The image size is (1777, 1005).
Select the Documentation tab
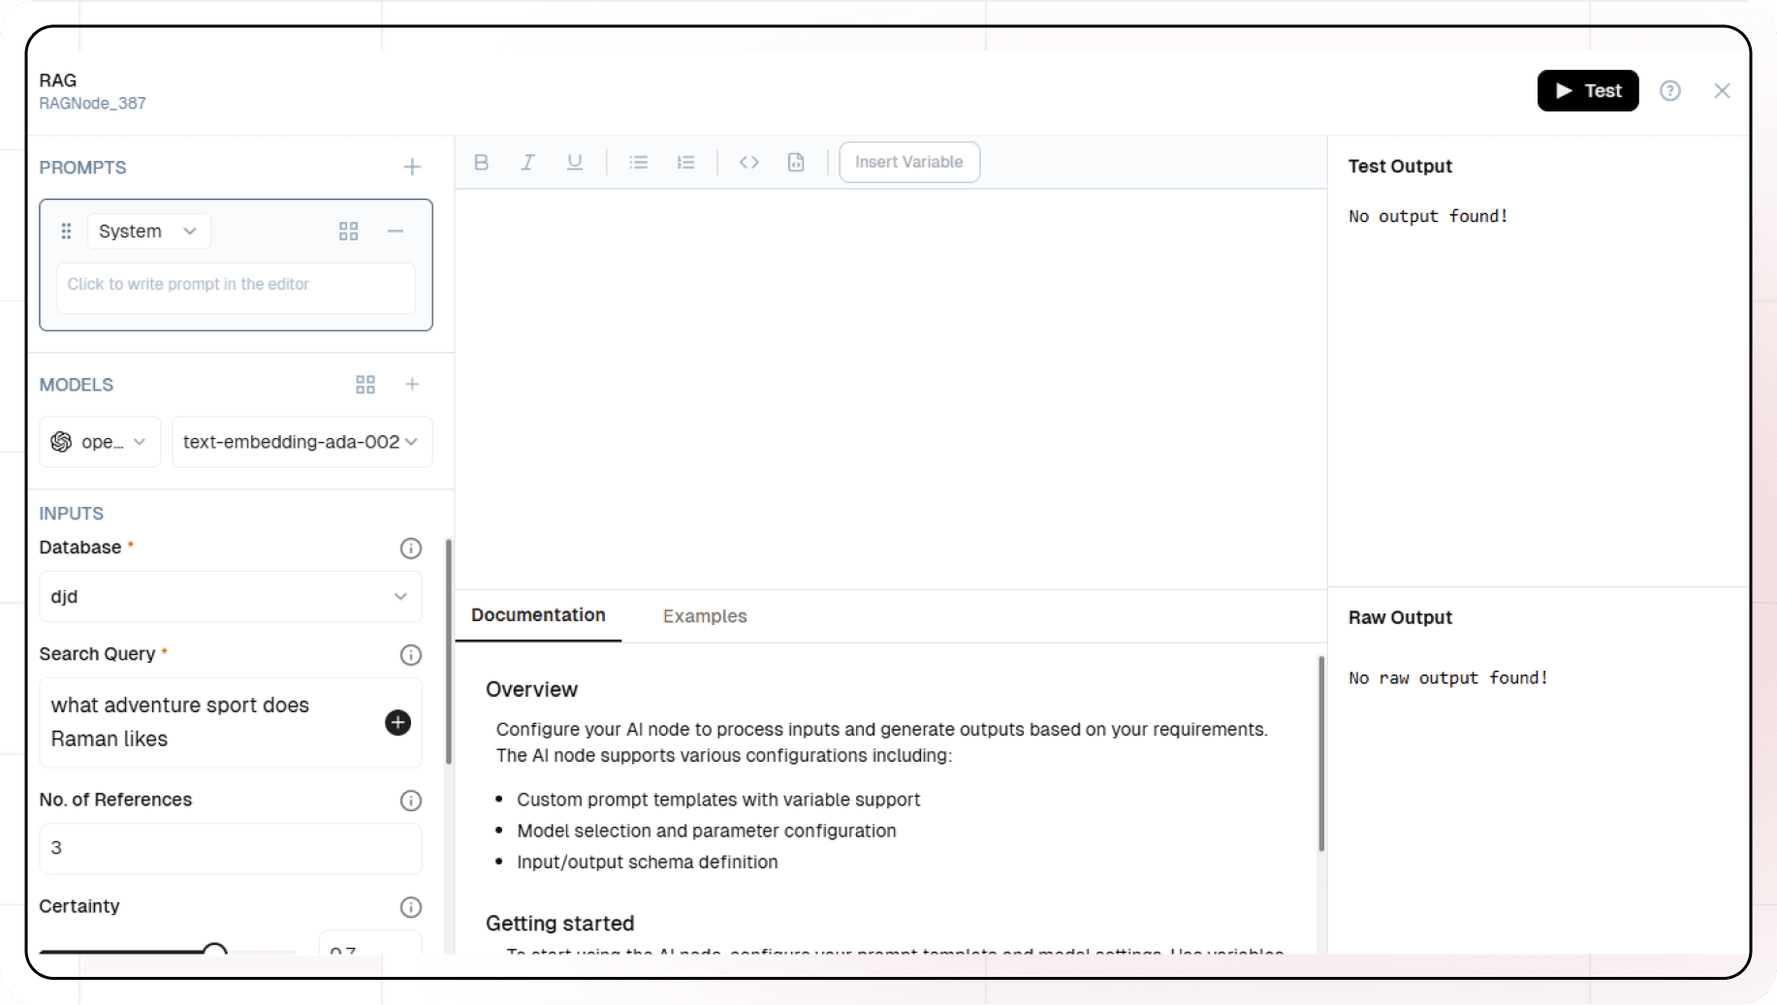tap(538, 615)
